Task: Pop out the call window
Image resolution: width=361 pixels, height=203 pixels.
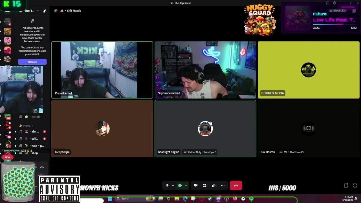Action: click(x=346, y=186)
